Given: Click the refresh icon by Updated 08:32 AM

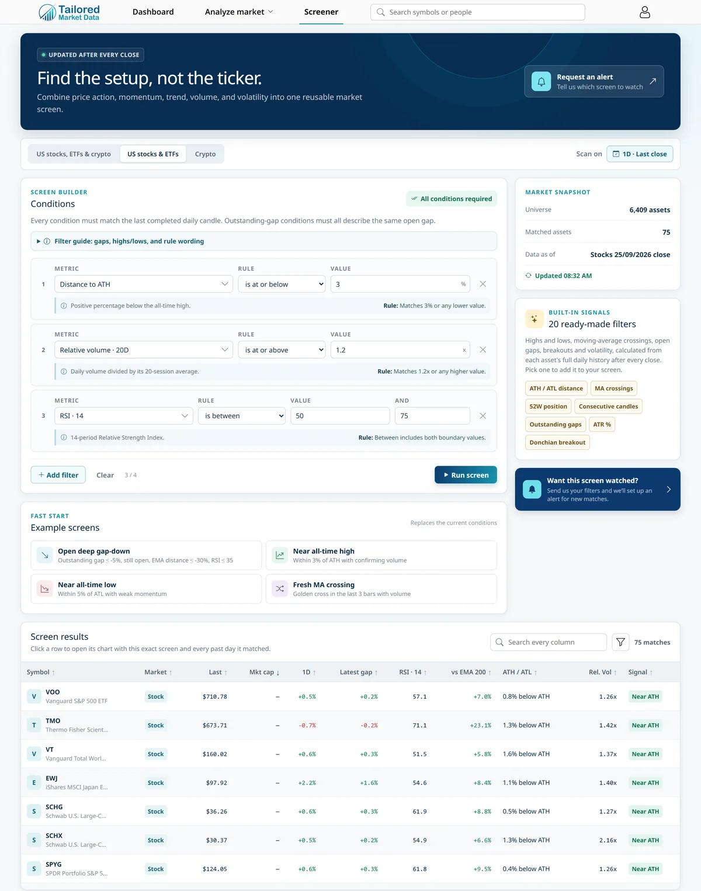Looking at the screenshot, I should click(528, 276).
